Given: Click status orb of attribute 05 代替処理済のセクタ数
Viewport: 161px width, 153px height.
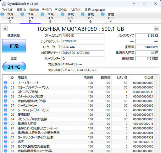Looking at the screenshot, I should 6,101.
